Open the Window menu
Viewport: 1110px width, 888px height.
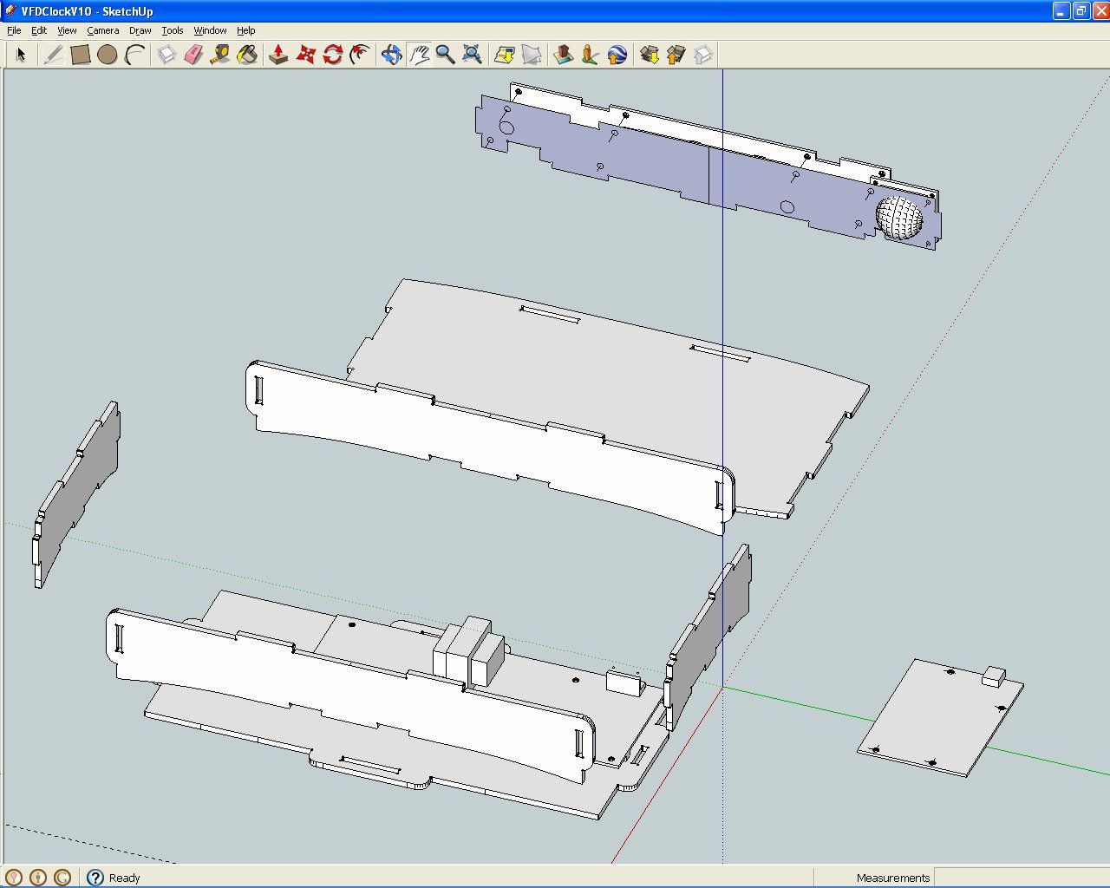210,30
